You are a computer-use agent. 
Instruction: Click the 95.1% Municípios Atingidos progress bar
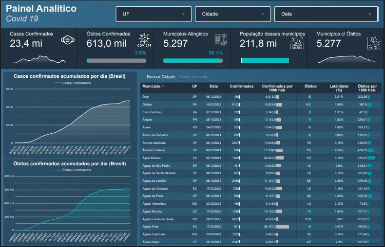(193, 60)
